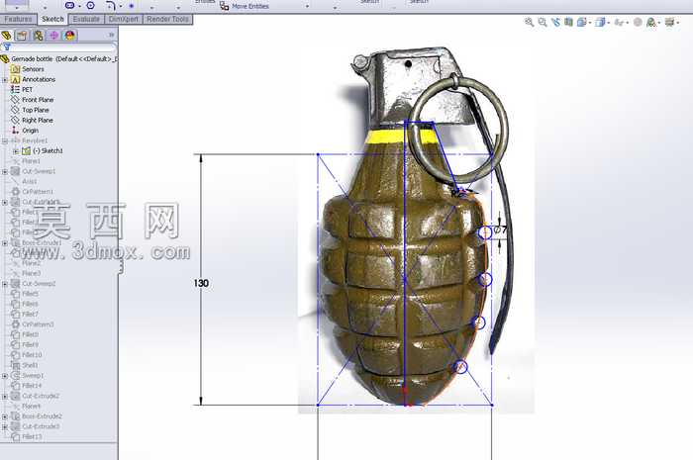Image resolution: width=693 pixels, height=460 pixels.
Task: Open the slot tool dropdown arrow
Action: coord(79,6)
